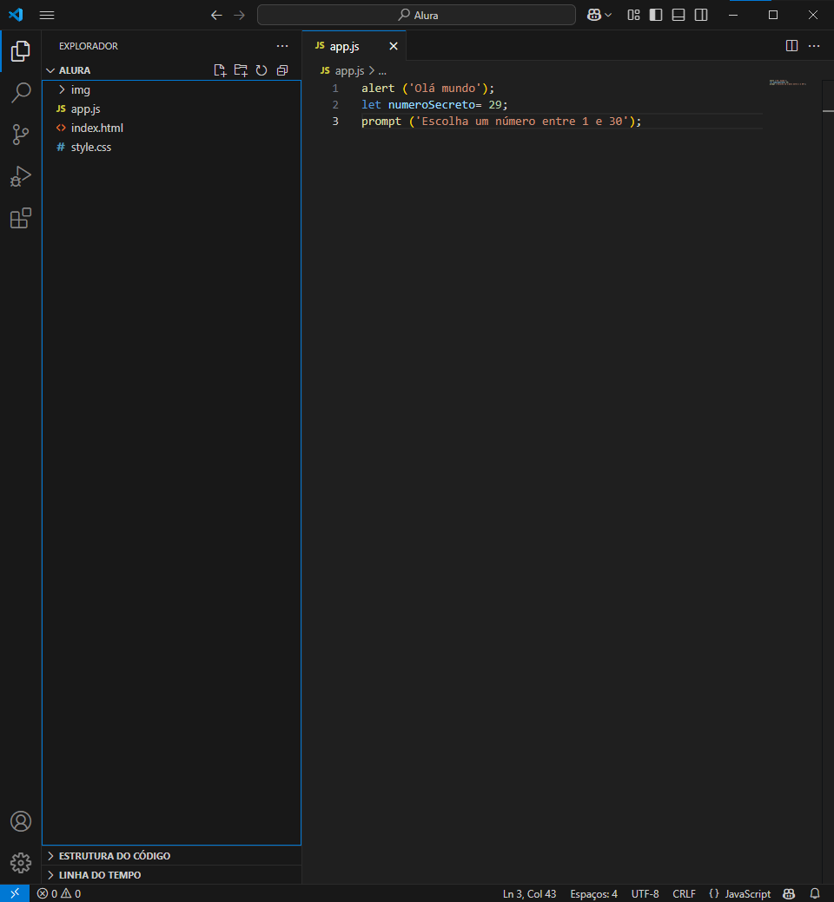The height and width of the screenshot is (902, 834).
Task: Split the editor to the right
Action: point(792,46)
